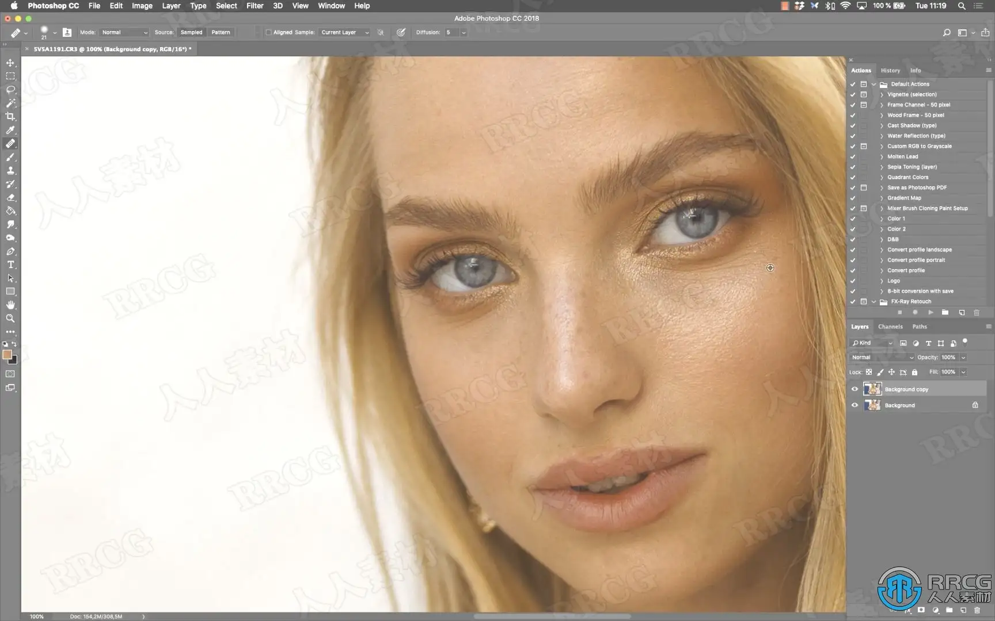
Task: Select the Lasso tool
Action: 10,90
